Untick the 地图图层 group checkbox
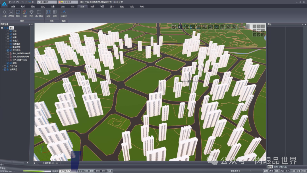This screenshot has height=173, width=307. point(5,69)
